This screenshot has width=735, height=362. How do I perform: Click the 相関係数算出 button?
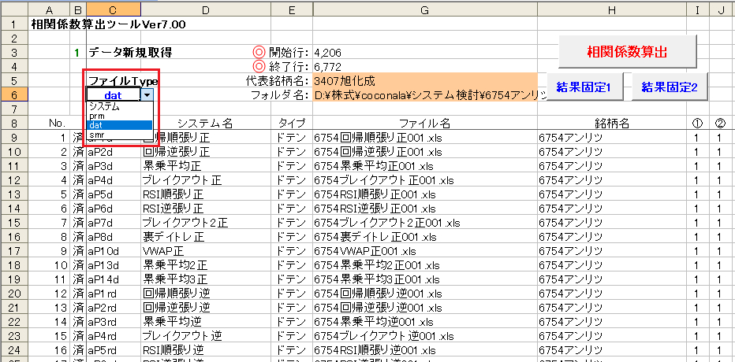[628, 52]
